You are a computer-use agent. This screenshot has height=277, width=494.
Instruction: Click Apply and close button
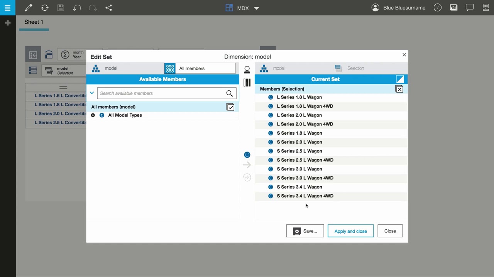pyautogui.click(x=350, y=231)
